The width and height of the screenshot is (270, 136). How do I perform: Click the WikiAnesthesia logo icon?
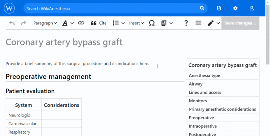10,8
